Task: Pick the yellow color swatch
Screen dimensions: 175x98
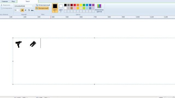Action: [81, 5]
